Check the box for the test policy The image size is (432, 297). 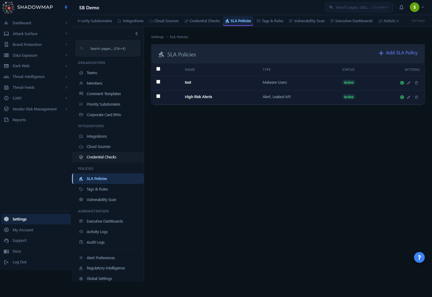(158, 82)
